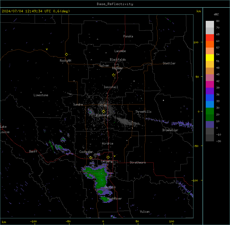Screen dimensions: 230x225
Task: Click the Blackfalds city label
Action: point(118,60)
